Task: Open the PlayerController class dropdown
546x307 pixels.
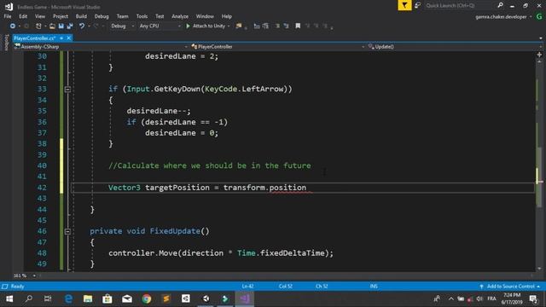Action: (x=277, y=47)
